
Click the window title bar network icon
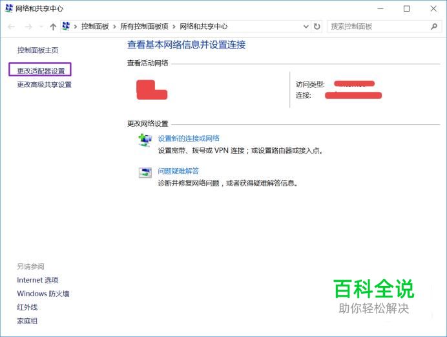[9, 8]
